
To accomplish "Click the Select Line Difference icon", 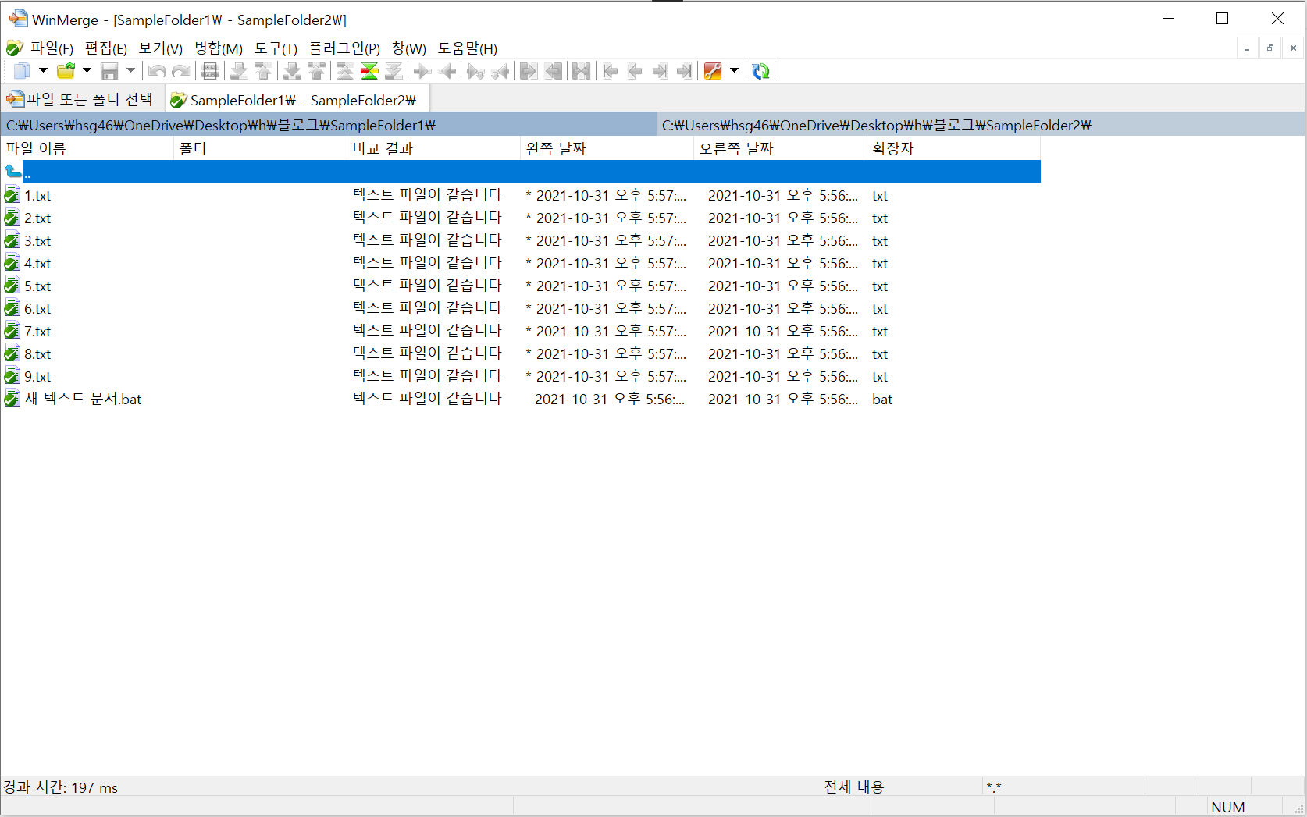I will click(210, 71).
